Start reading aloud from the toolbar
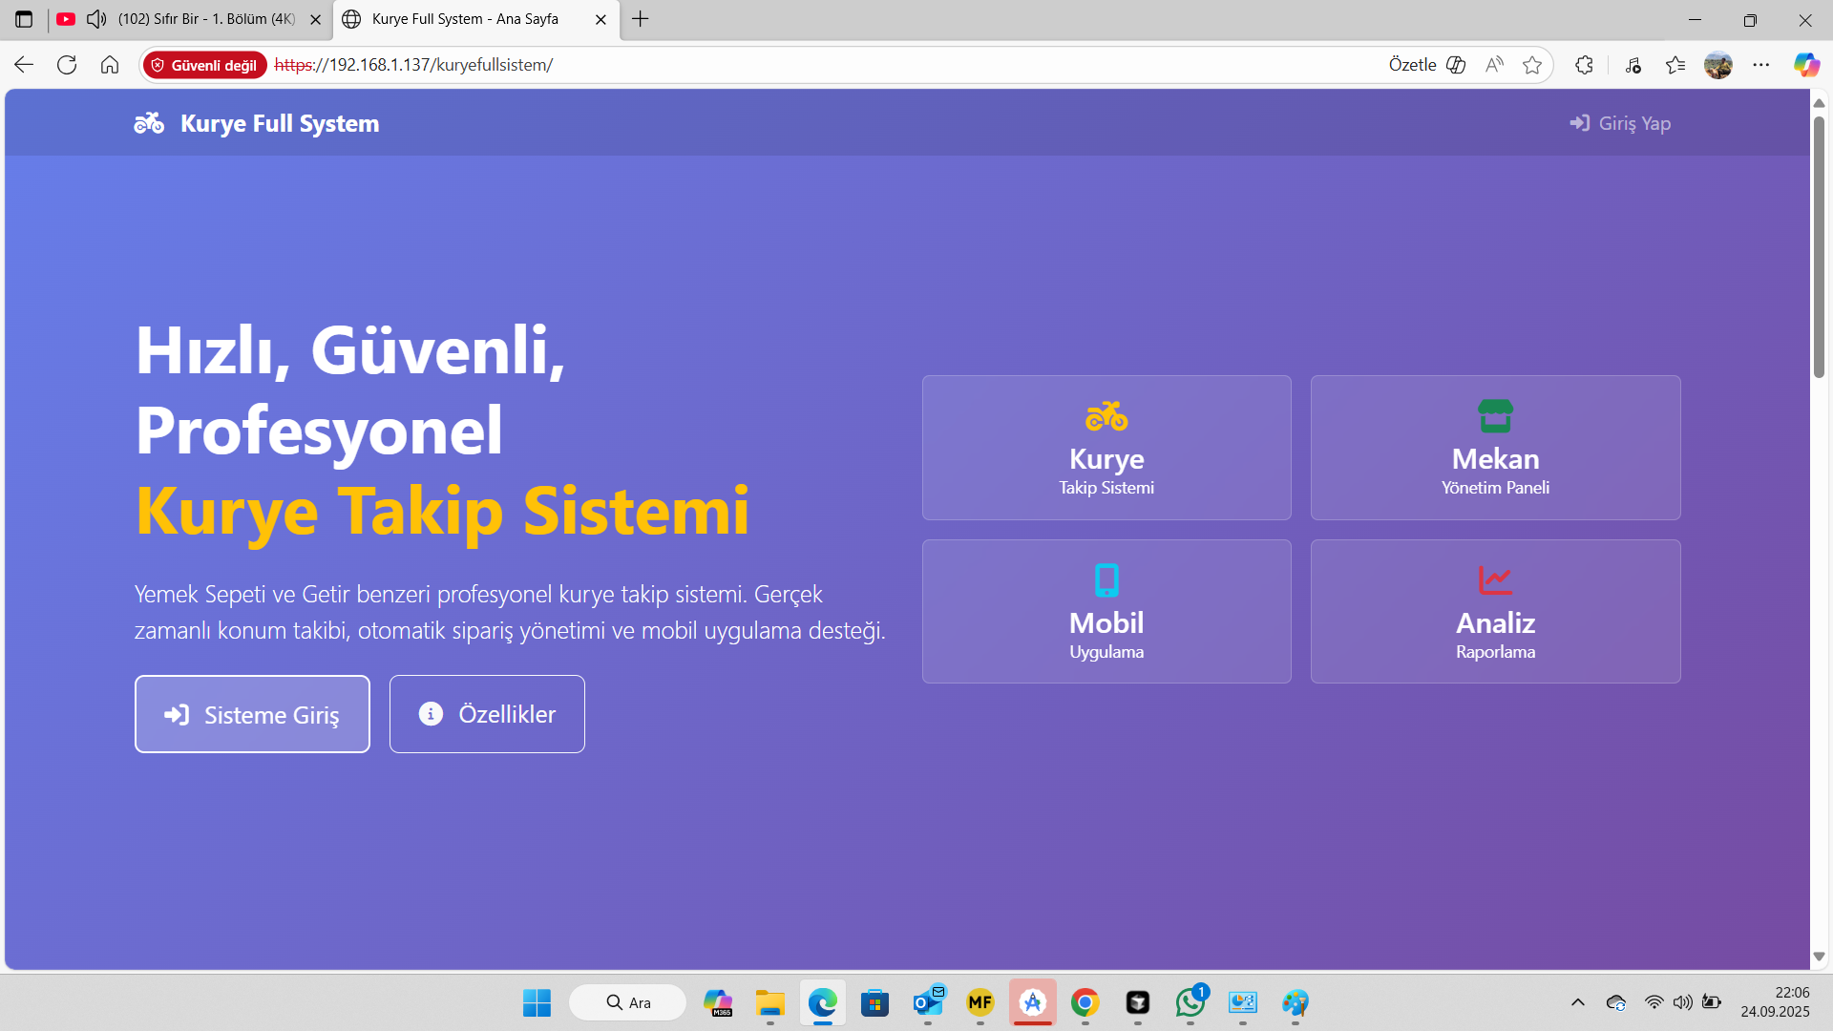This screenshot has height=1031, width=1833. click(1494, 64)
